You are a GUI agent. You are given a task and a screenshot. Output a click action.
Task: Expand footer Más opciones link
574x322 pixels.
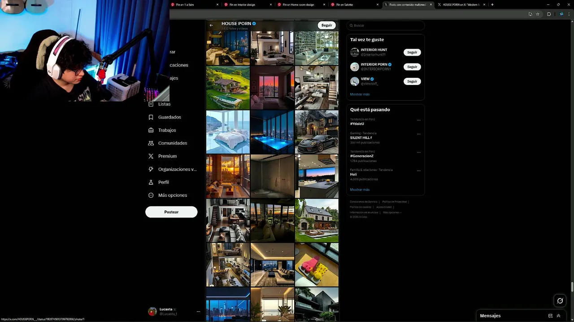(392, 212)
